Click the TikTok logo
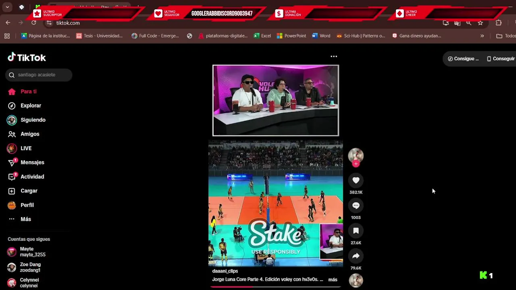Image resolution: width=516 pixels, height=290 pixels. (x=27, y=58)
